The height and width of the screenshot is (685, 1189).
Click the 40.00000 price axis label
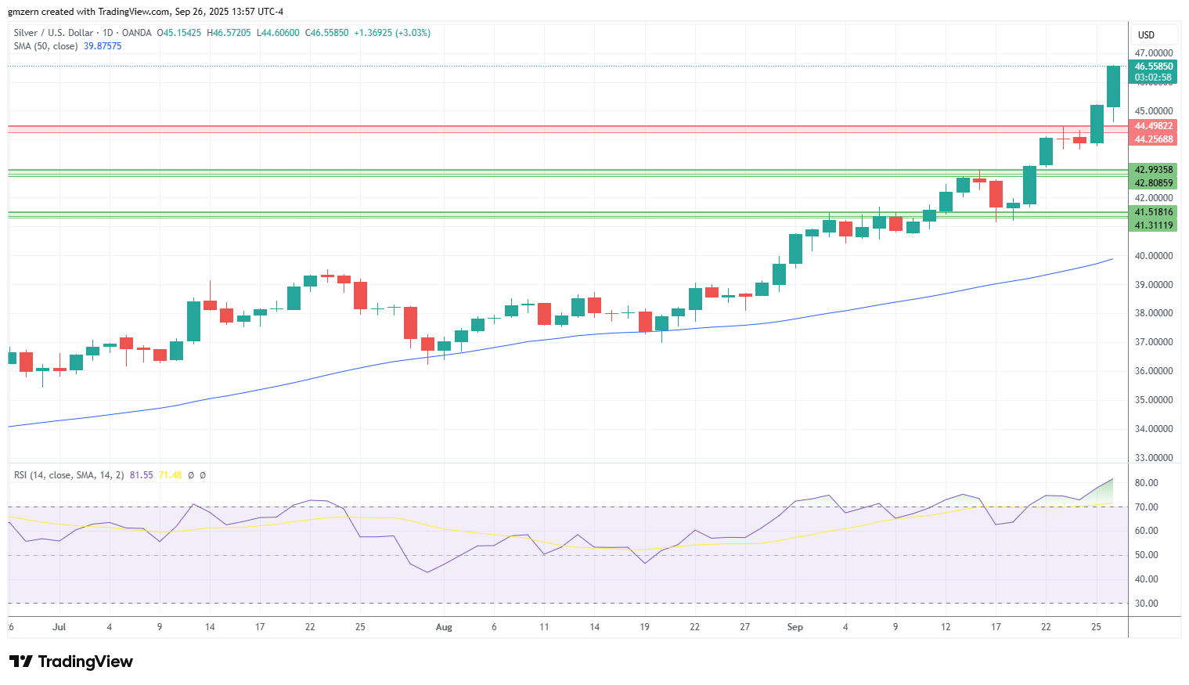[x=1154, y=256]
